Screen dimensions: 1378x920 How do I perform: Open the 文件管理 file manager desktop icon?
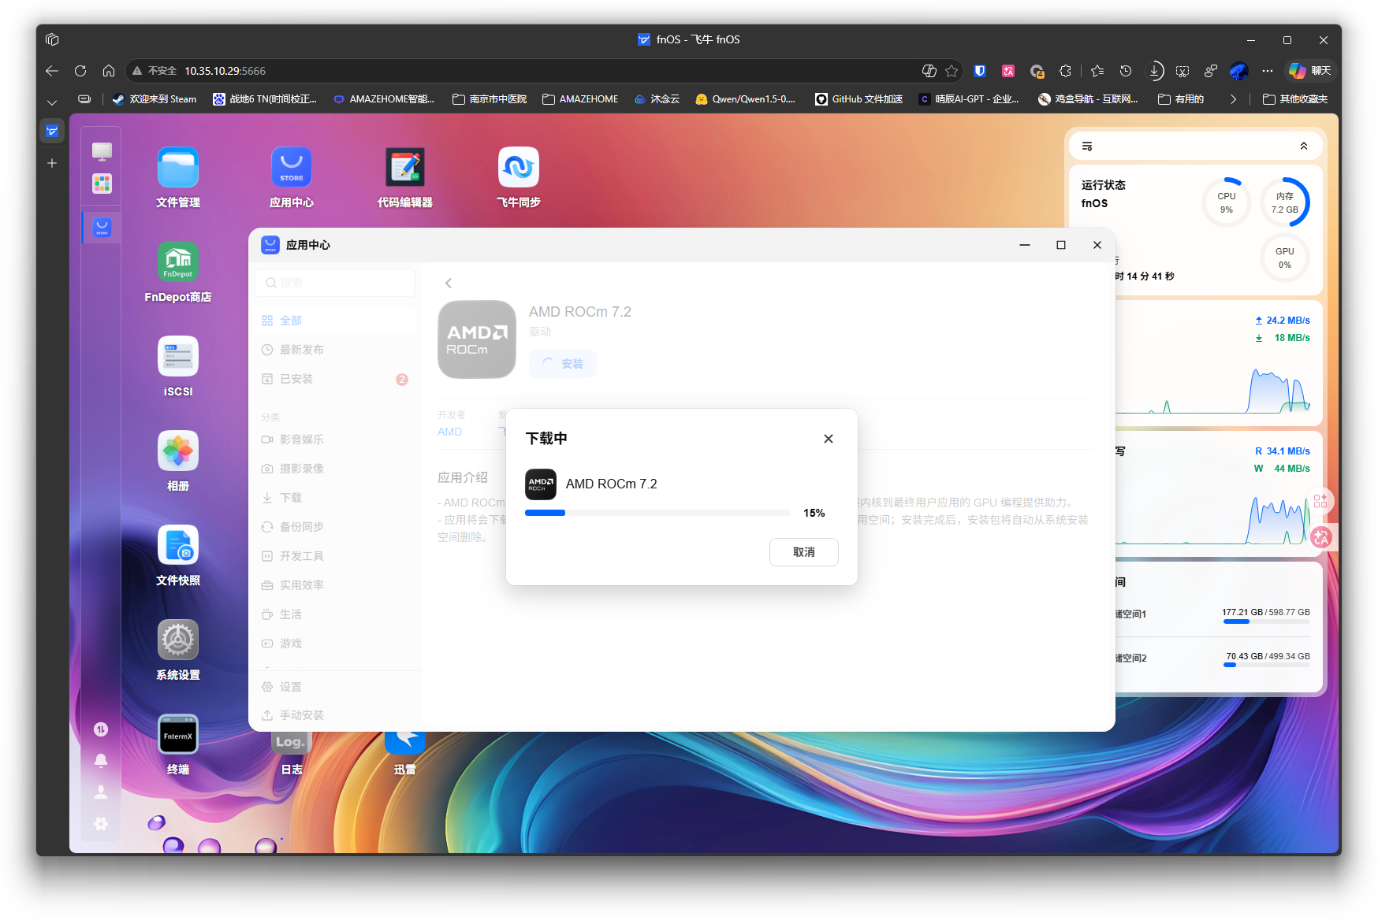click(x=178, y=167)
